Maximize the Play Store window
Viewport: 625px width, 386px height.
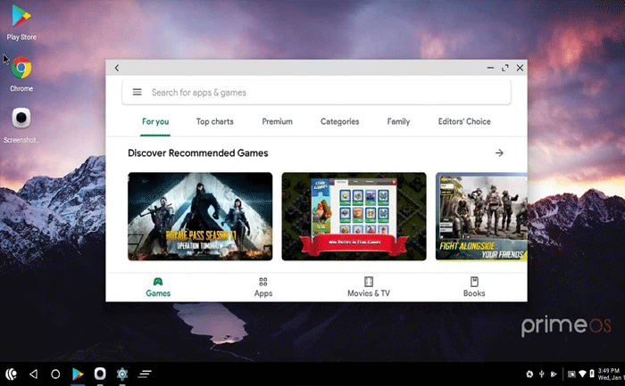tap(505, 68)
